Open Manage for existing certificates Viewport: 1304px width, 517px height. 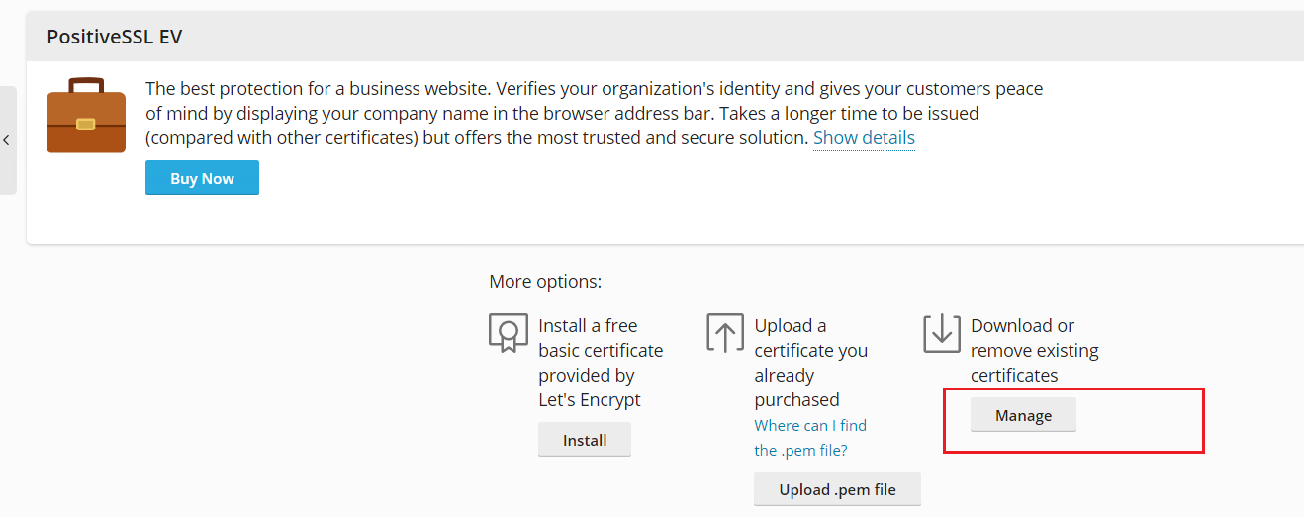pos(1023,416)
